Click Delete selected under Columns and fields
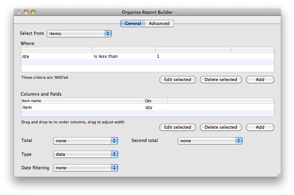 tap(221, 127)
